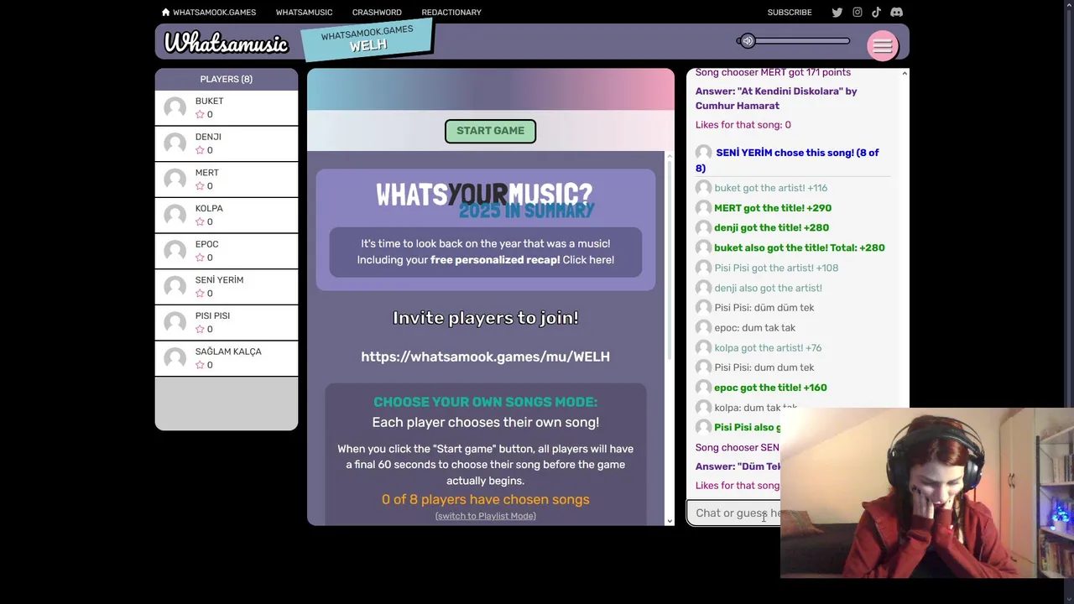Click 'Song chooser MERT got 171 points'

coord(773,73)
